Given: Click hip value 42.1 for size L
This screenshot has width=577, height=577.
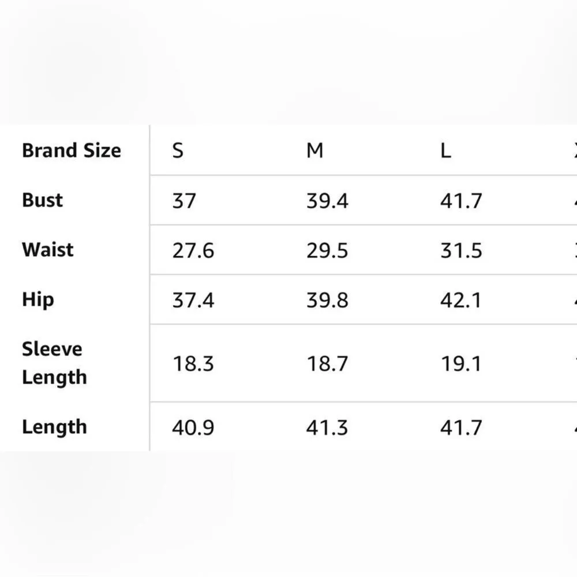Looking at the screenshot, I should [x=460, y=301].
